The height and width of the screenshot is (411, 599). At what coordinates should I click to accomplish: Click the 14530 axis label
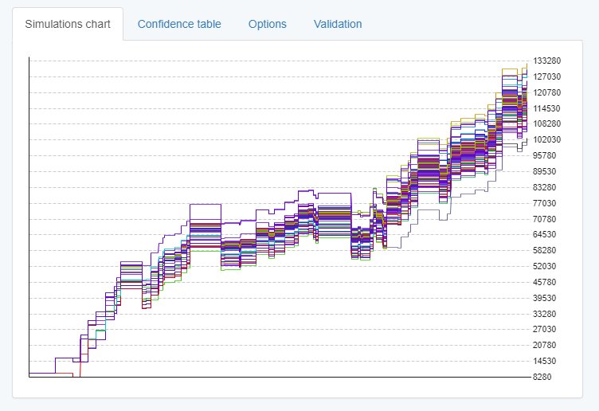point(545,361)
